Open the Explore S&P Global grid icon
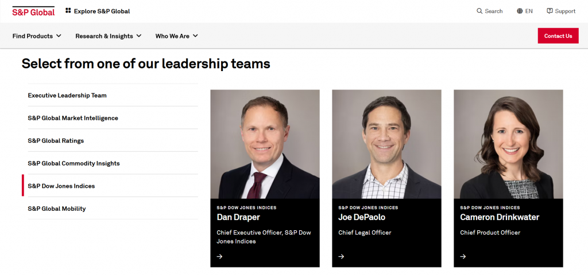Screen dimensions: 588x275 point(68,11)
